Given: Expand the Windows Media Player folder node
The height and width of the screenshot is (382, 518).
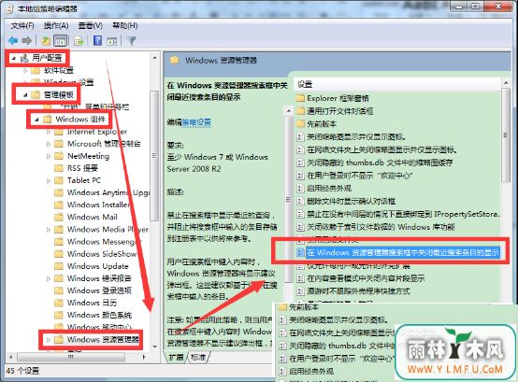Looking at the screenshot, I should click(49, 230).
